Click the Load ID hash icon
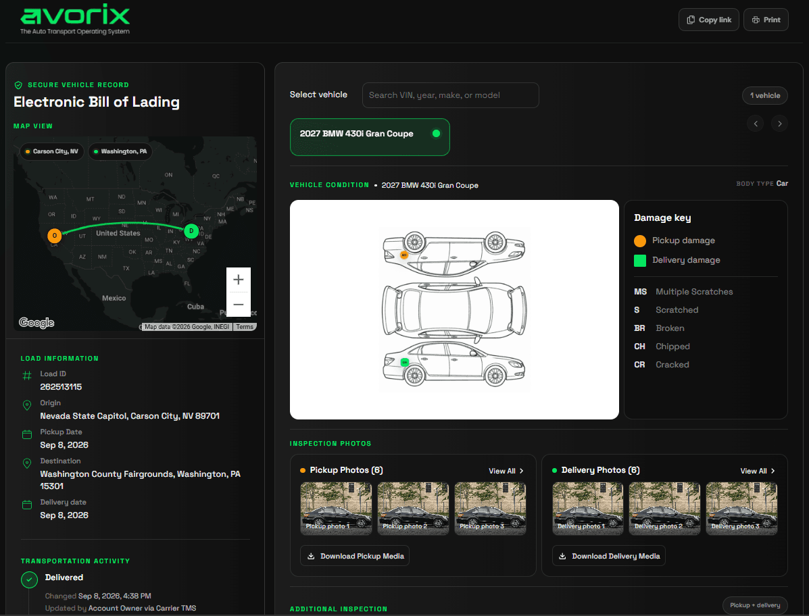The image size is (809, 616). coord(27,376)
